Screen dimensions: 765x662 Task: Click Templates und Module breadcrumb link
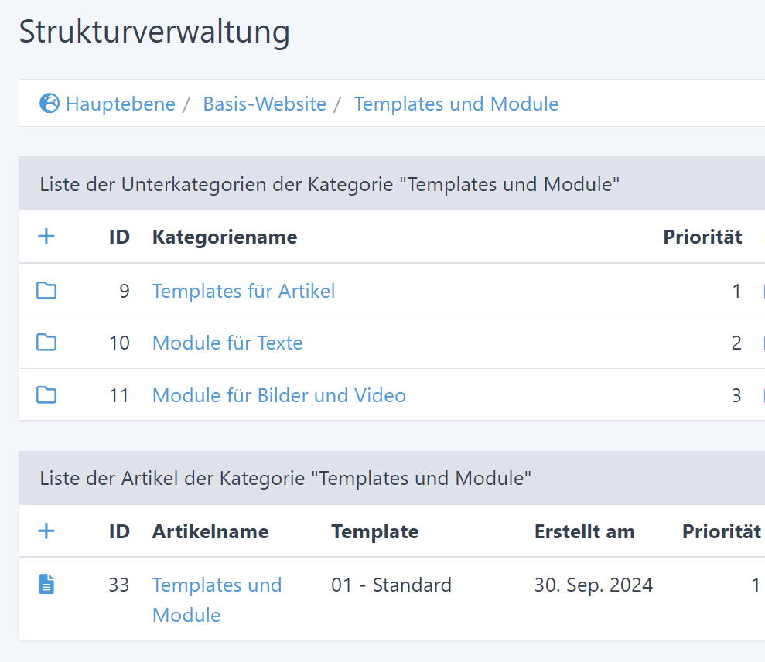(x=456, y=104)
